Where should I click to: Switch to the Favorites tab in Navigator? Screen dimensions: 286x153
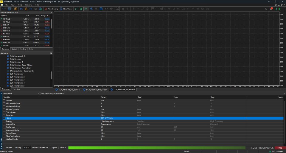pos(16,89)
